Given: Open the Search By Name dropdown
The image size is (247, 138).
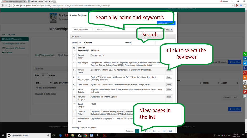Looking at the screenshot, I should tap(83, 30).
